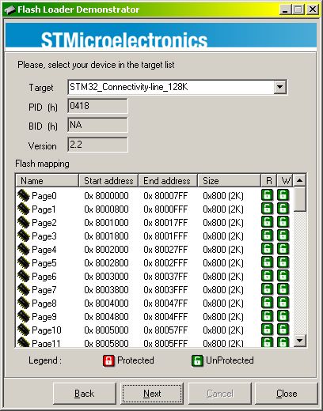Click the chip icon beside Page0
323x411 pixels.
[x=23, y=196]
